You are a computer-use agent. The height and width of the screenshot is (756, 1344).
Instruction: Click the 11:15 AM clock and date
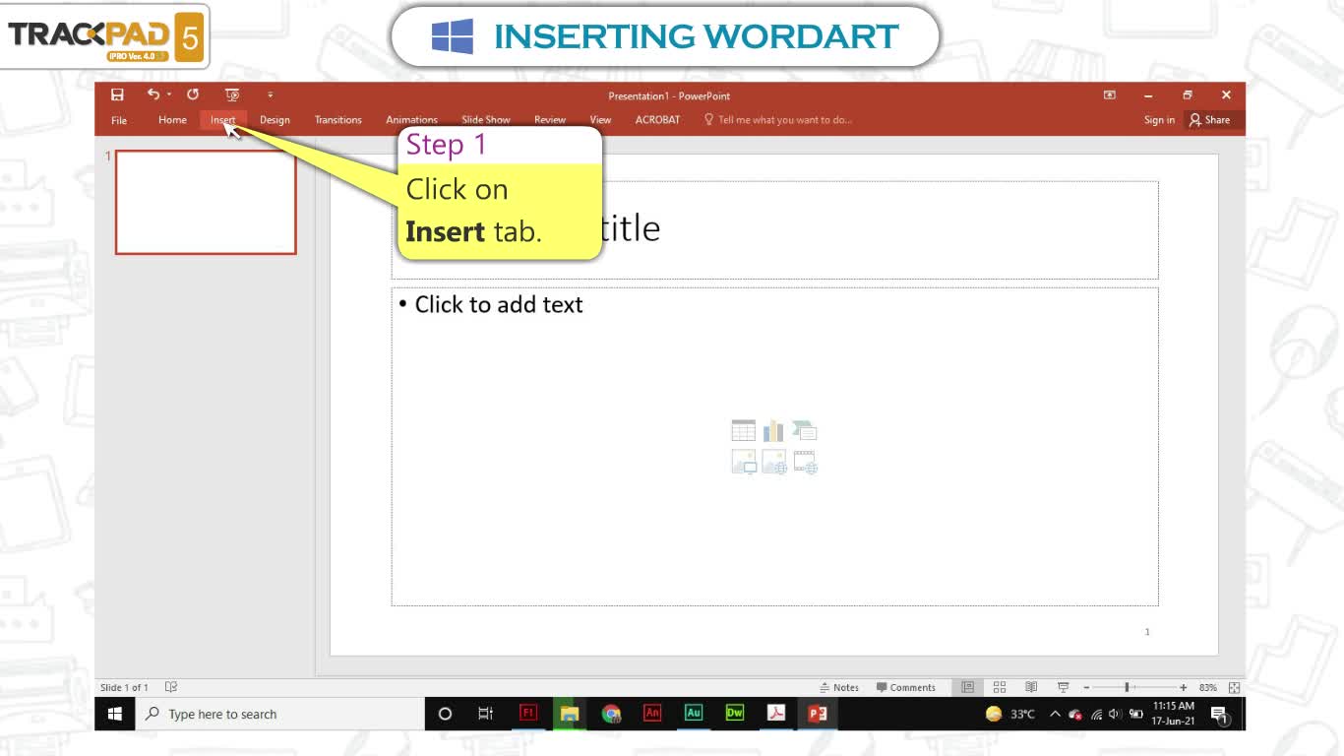click(1173, 714)
